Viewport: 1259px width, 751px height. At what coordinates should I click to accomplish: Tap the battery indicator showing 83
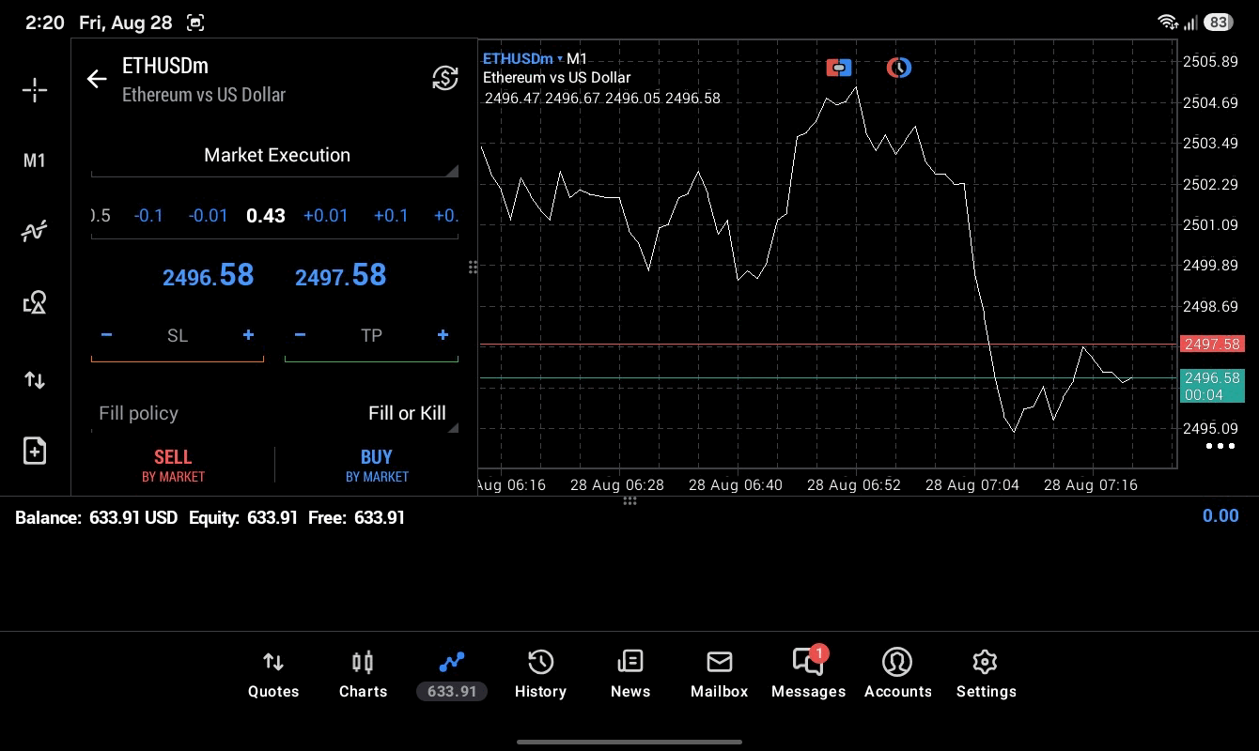pos(1219,22)
